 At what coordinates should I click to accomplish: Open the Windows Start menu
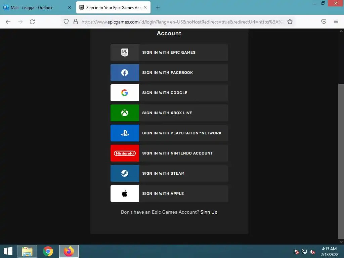tap(8, 251)
